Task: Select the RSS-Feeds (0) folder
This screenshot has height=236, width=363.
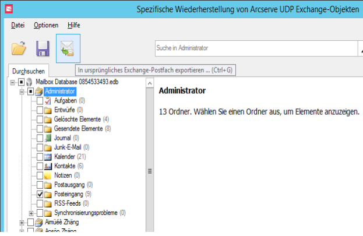Action: point(71,203)
